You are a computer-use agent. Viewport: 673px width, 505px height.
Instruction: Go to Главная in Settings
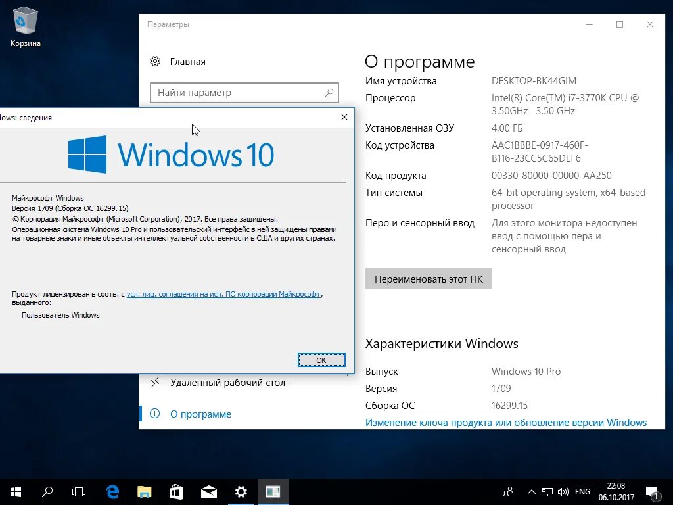[187, 62]
